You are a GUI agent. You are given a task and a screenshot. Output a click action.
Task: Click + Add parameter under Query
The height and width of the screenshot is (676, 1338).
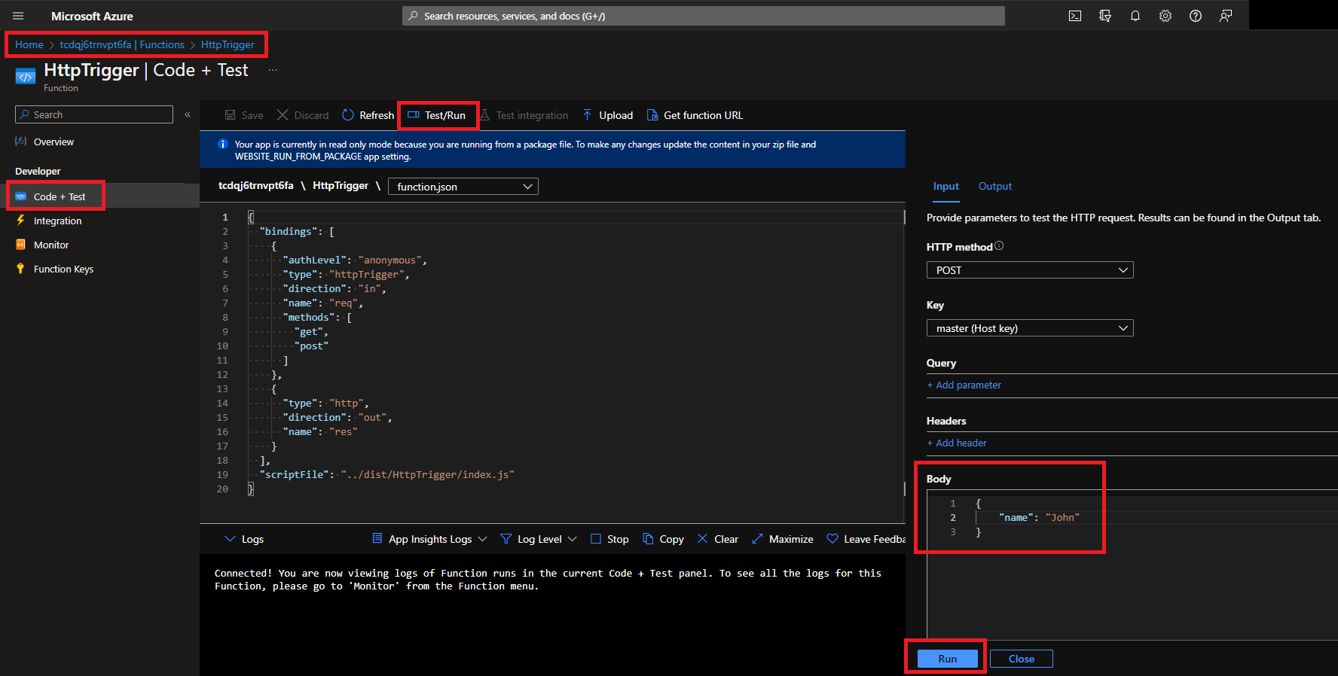(x=964, y=385)
